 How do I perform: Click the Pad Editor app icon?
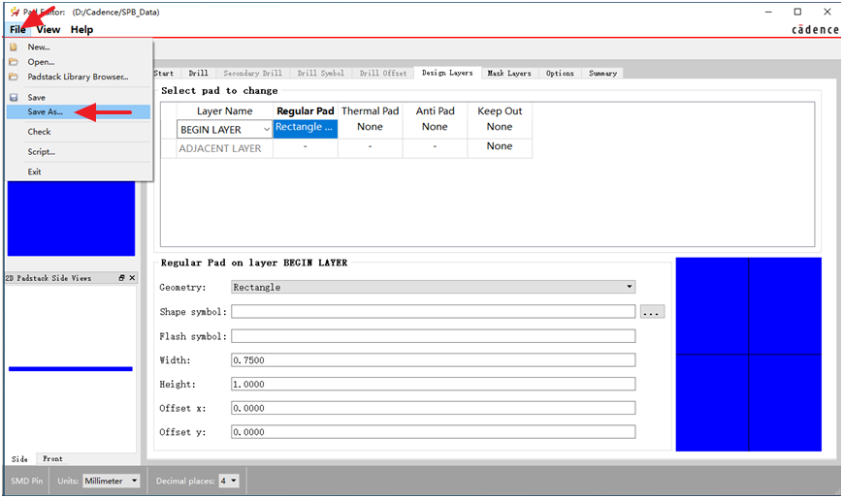15,12
